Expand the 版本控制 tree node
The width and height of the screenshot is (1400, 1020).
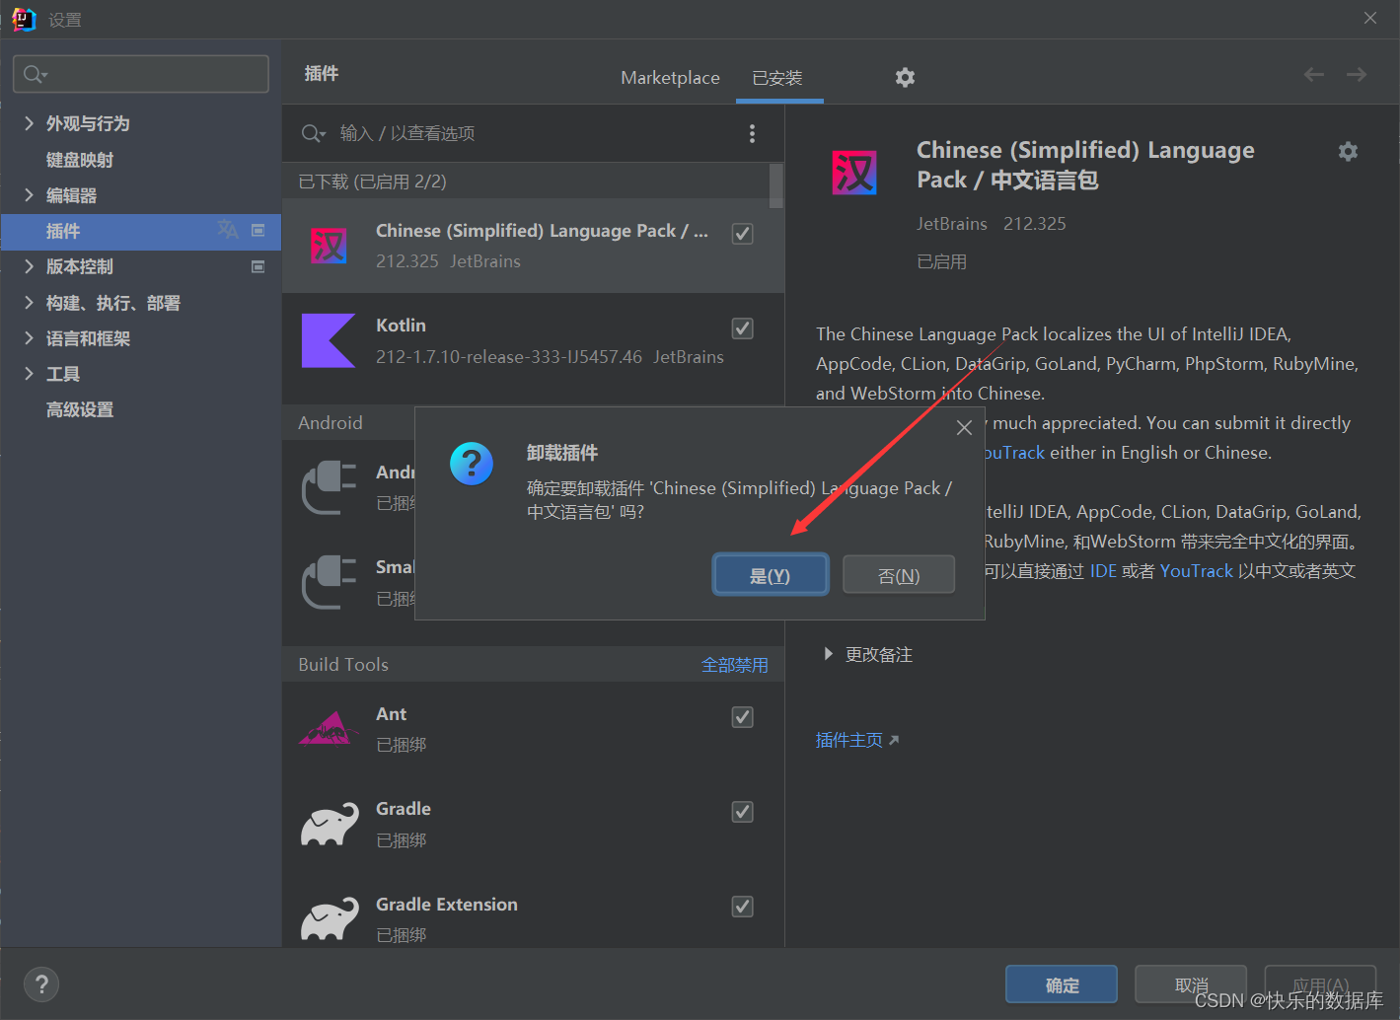(x=29, y=266)
